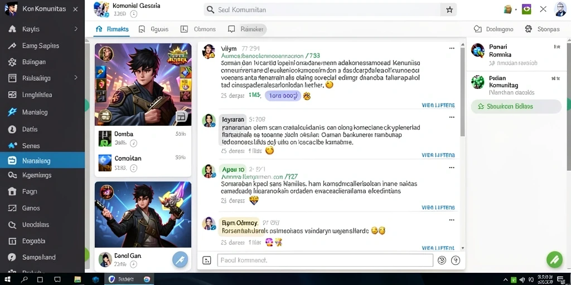Click the taskbar volume icon

522,279
